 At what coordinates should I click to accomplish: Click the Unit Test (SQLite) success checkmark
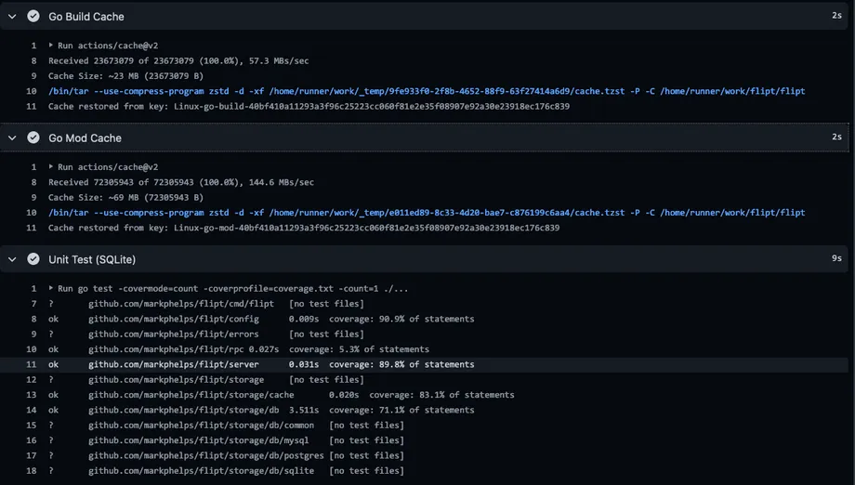(33, 259)
